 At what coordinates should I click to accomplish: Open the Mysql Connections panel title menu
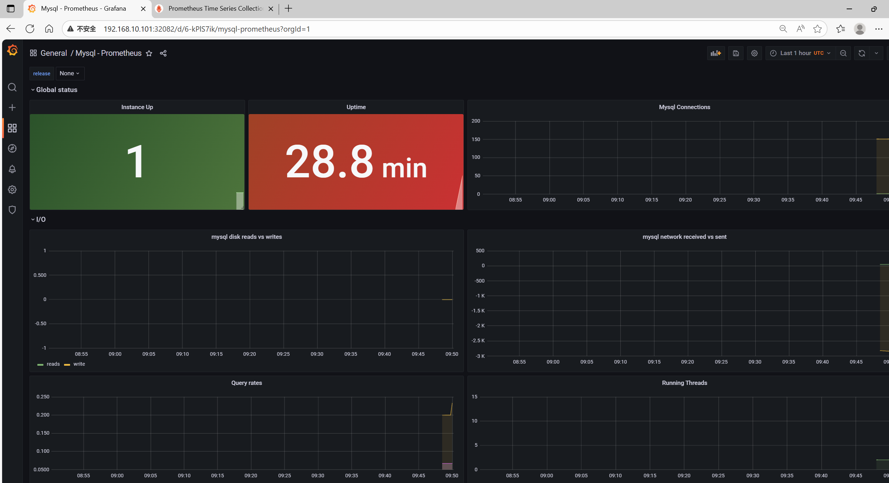684,107
